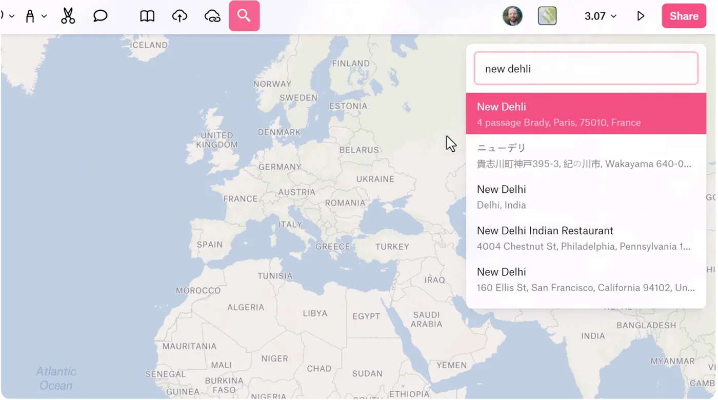Pick the New Delhi, Delhi, India result
This screenshot has width=718, height=400.
(x=586, y=197)
